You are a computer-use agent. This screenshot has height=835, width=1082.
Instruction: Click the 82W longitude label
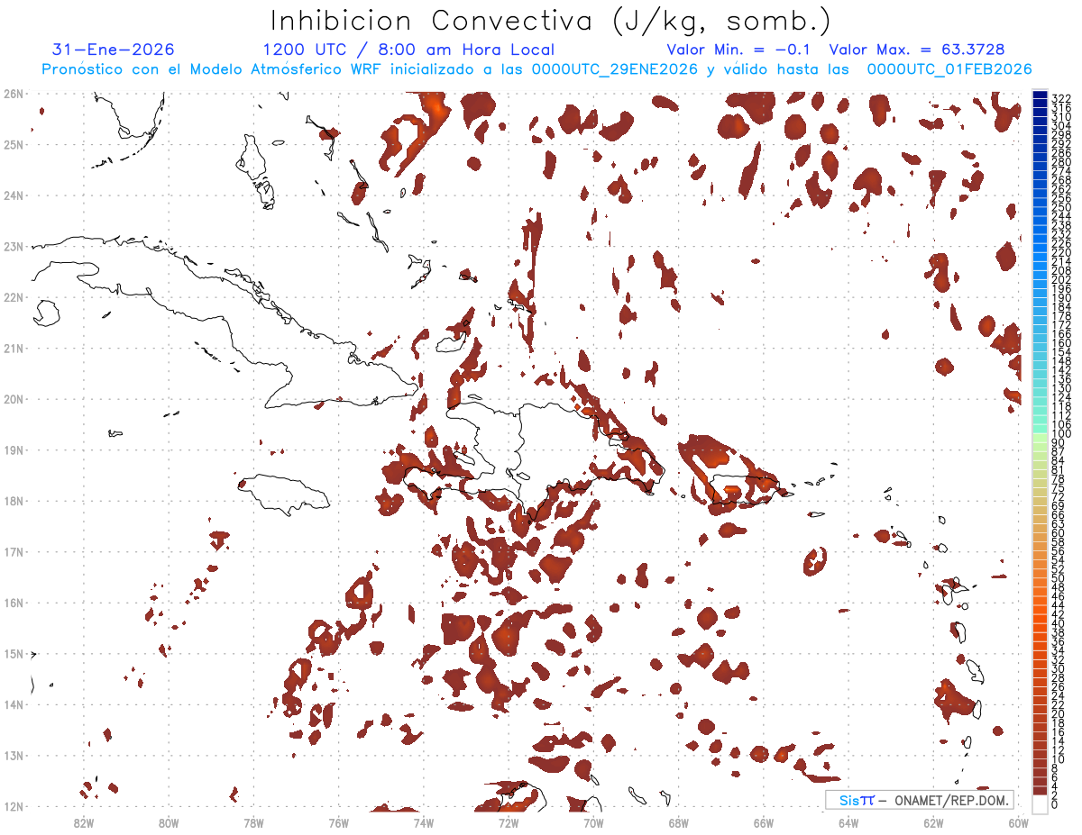(x=84, y=822)
